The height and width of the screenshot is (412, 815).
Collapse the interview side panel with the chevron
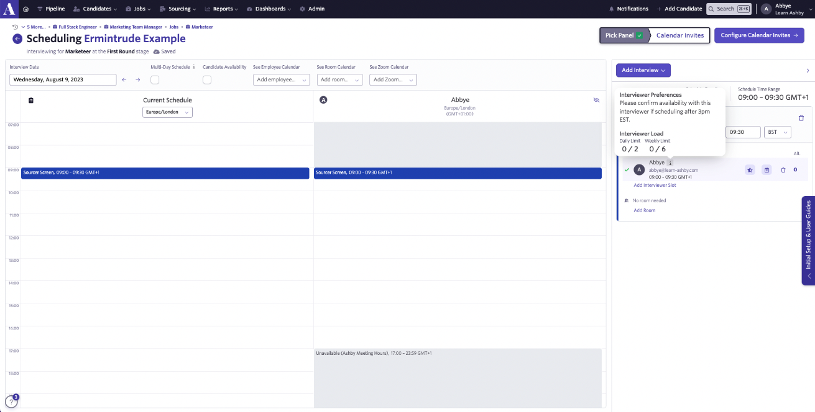pyautogui.click(x=808, y=71)
